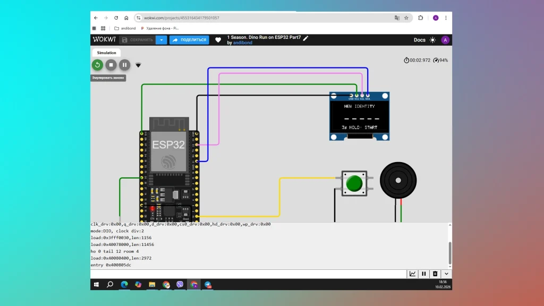
Task: Go back in the browser
Action: click(96, 18)
